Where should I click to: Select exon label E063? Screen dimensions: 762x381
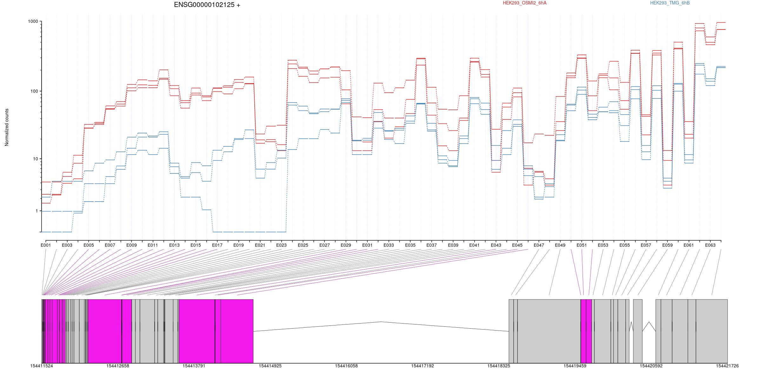pos(710,245)
